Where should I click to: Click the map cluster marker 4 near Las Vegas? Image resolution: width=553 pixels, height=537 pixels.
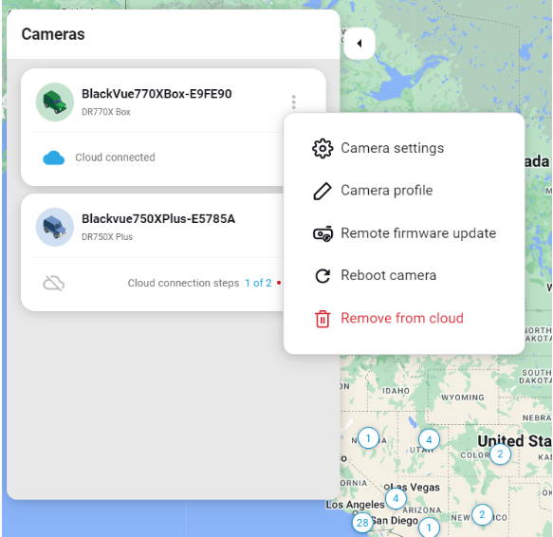[x=396, y=498]
